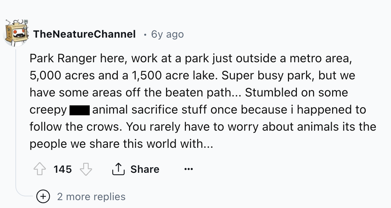Click the plus circle replies icon
The height and width of the screenshot is (208, 391).
[x=43, y=197]
